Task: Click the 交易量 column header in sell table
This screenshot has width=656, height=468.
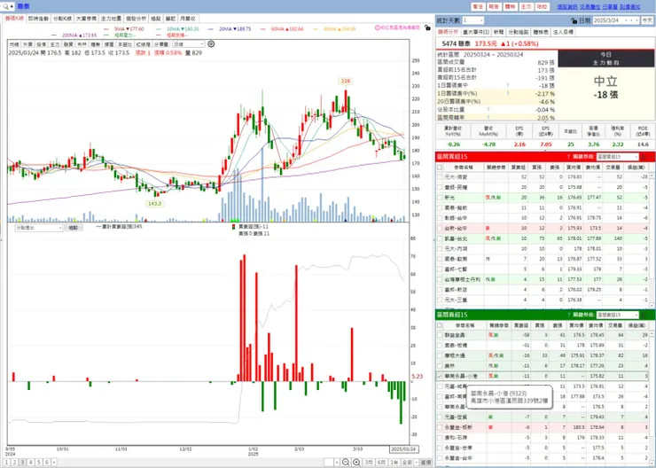Action: click(613, 325)
